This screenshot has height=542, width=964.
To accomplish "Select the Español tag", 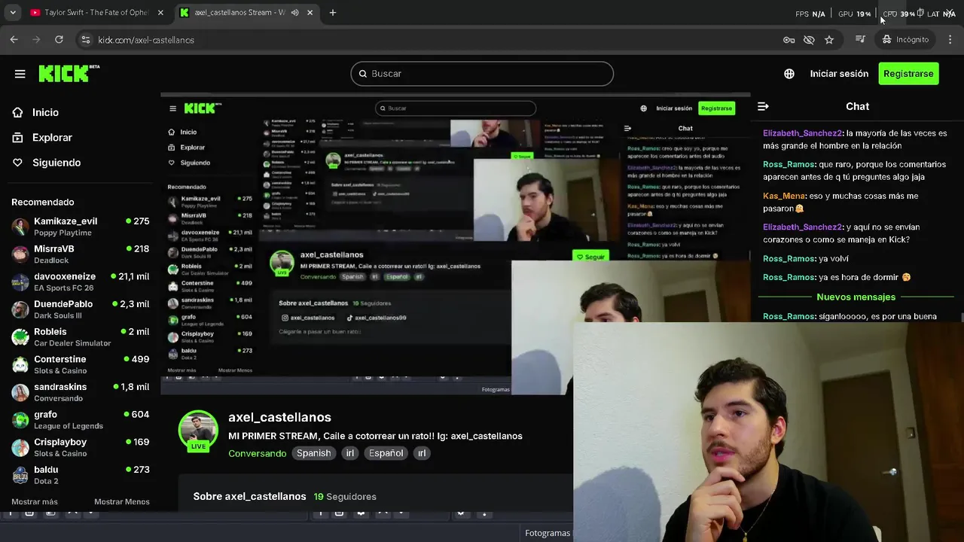I will point(386,453).
